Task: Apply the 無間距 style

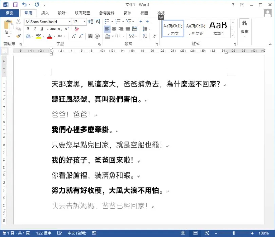Action: [x=196, y=29]
